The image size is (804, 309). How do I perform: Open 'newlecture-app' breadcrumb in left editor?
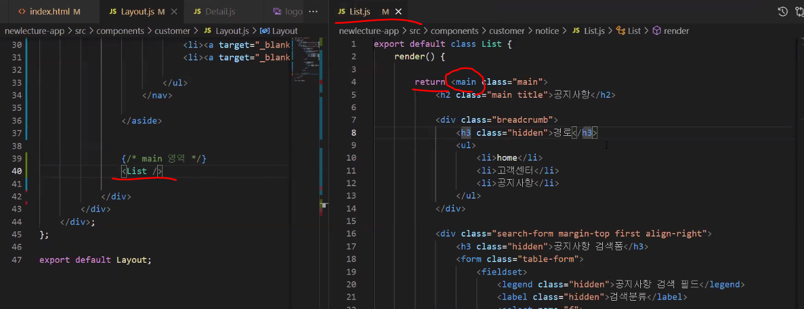point(34,31)
